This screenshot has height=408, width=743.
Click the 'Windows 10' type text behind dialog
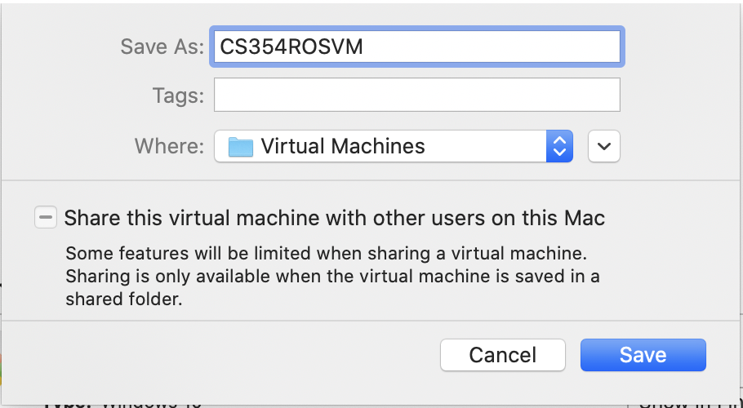click(x=151, y=403)
